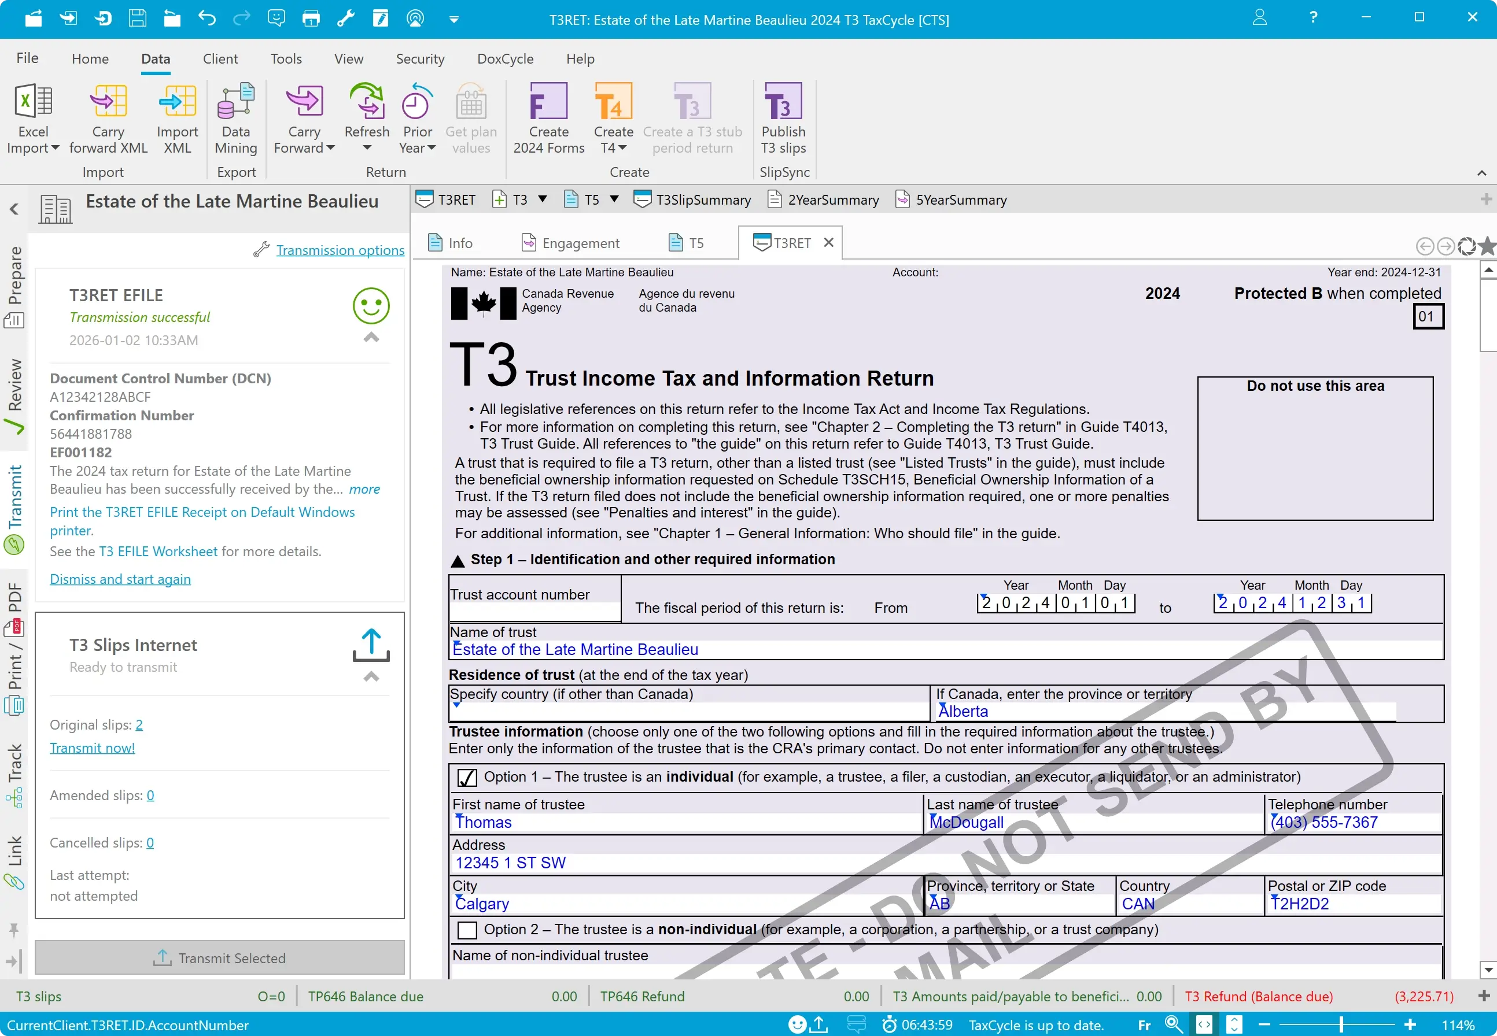
Task: Adjust the zoom slider in the status bar
Action: tap(1340, 1025)
